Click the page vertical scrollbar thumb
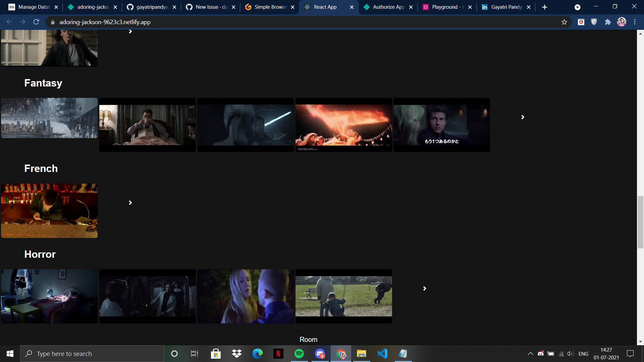Viewport: 644px width, 362px height. click(640, 222)
